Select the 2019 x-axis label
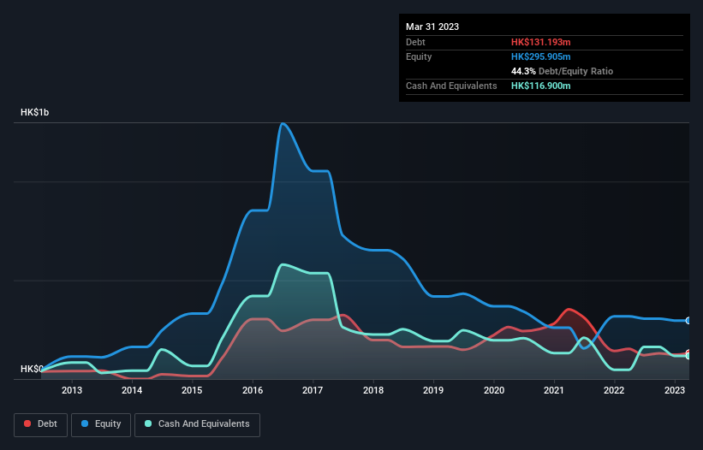Image resolution: width=703 pixels, height=450 pixels. coord(433,390)
